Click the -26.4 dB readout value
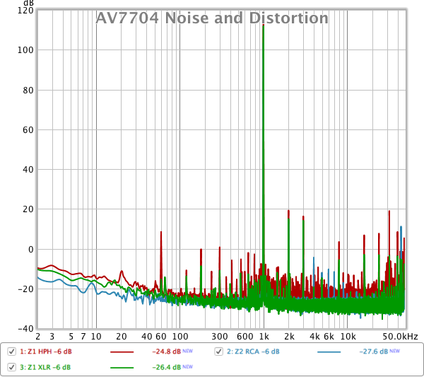 [x=166, y=367]
